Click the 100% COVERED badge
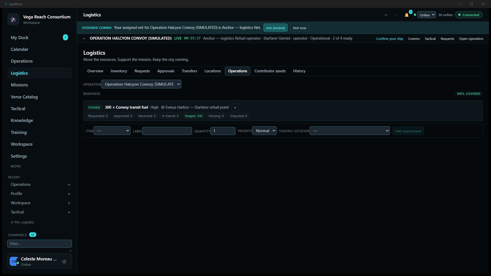 (468, 94)
